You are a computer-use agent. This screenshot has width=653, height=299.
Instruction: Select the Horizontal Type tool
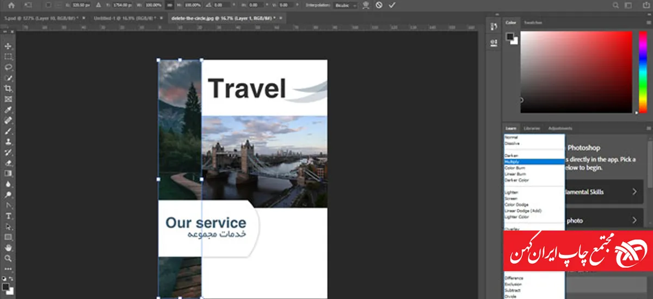point(8,216)
